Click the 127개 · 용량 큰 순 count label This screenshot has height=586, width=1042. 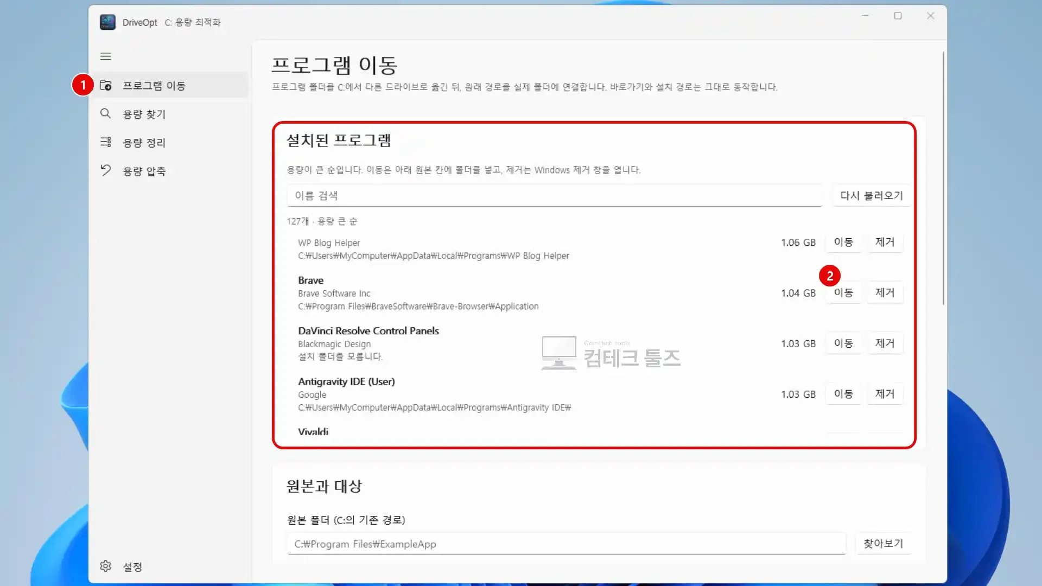pos(322,221)
